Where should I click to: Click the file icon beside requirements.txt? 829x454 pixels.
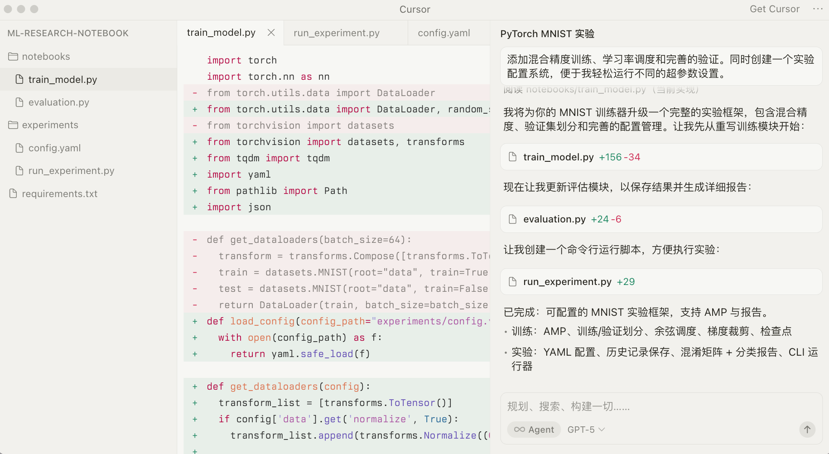13,194
